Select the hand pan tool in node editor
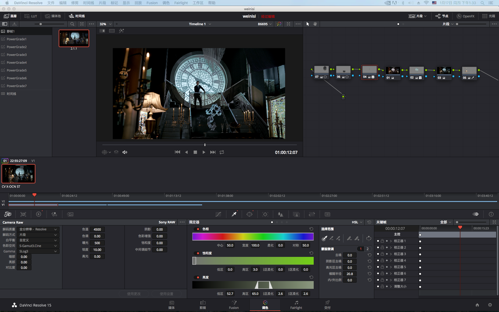Image resolution: width=499 pixels, height=312 pixels. [x=315, y=24]
